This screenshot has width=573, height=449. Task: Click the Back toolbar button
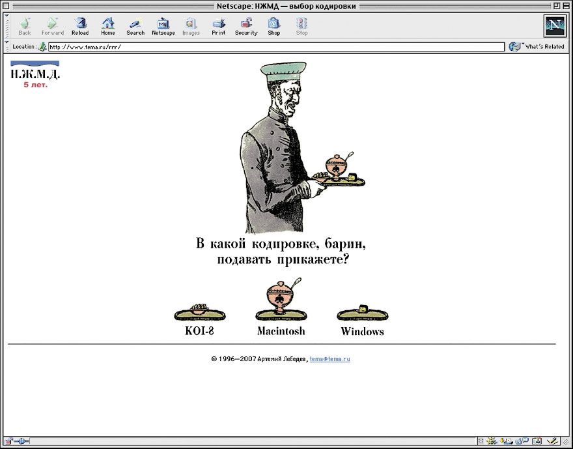25,26
